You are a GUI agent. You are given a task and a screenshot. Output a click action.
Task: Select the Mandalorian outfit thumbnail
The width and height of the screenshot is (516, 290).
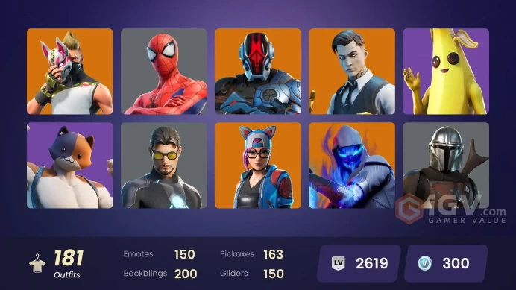(446, 166)
